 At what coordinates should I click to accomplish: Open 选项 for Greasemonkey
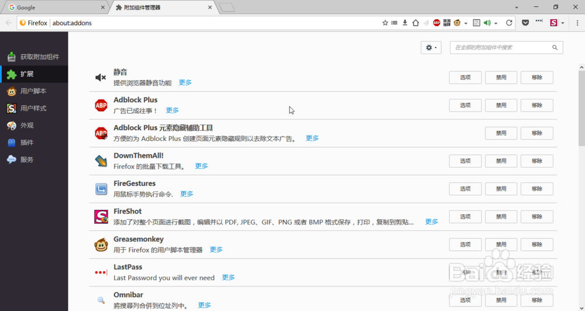point(465,244)
